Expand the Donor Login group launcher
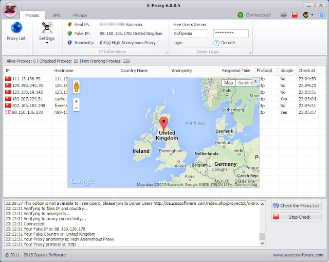Screen dimensions: 329x262 [x=250, y=53]
